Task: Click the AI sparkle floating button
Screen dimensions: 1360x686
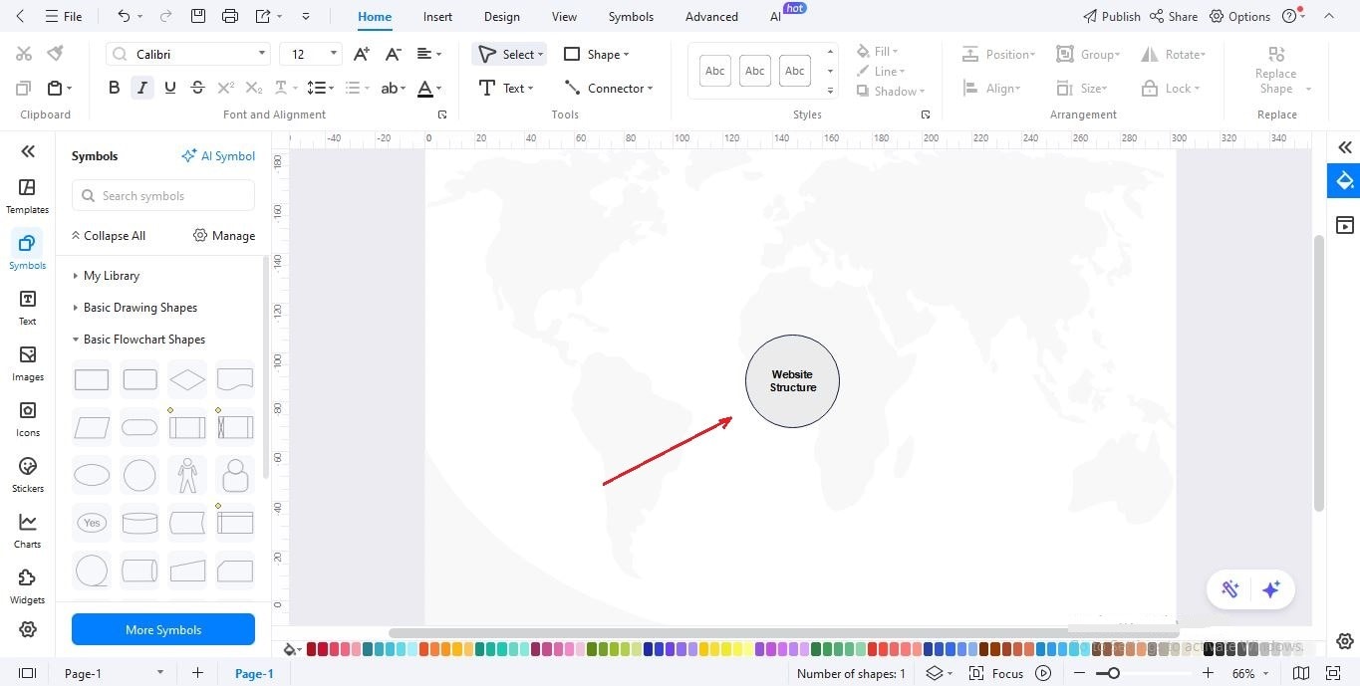Action: click(x=1270, y=589)
